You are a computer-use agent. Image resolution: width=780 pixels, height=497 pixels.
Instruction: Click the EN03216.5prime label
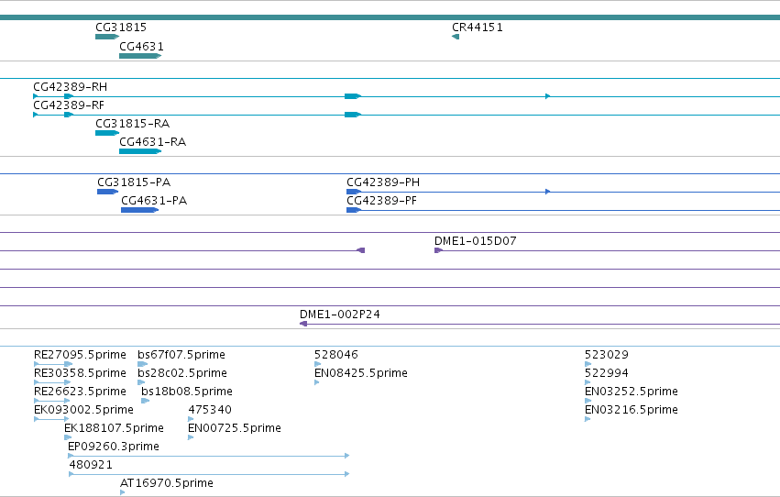tap(632, 410)
